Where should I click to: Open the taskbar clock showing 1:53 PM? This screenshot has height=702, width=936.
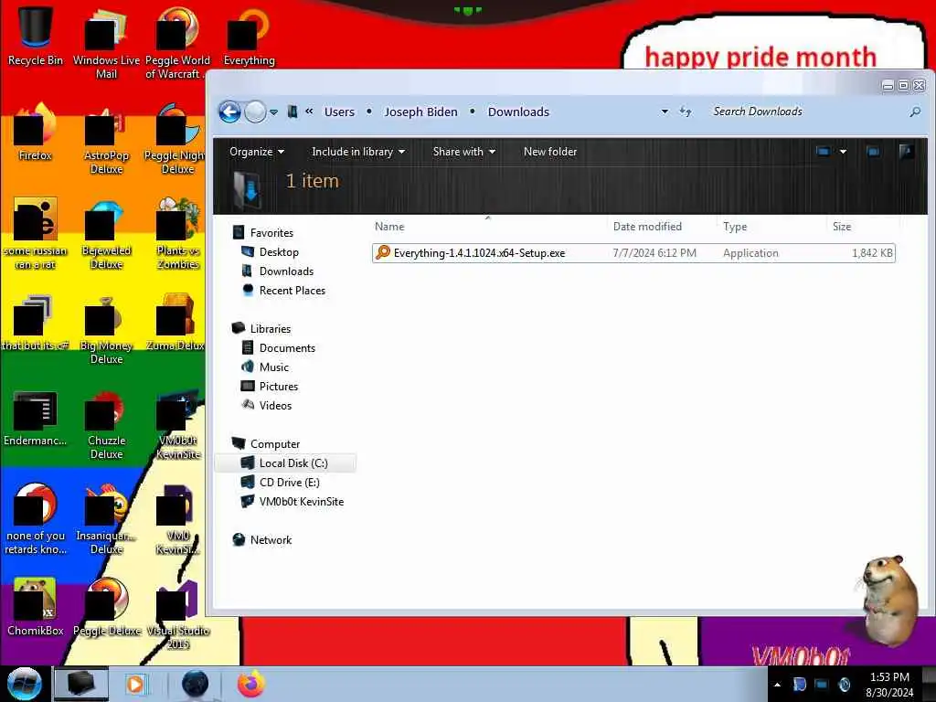[889, 685]
